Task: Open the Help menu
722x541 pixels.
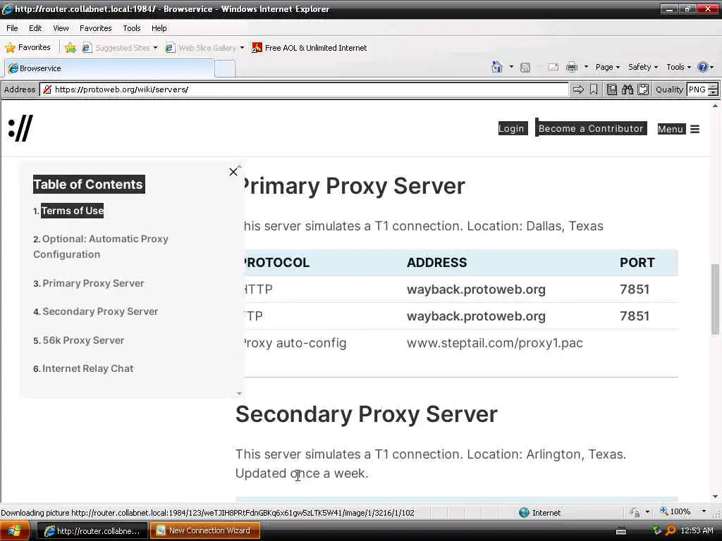Action: [159, 28]
